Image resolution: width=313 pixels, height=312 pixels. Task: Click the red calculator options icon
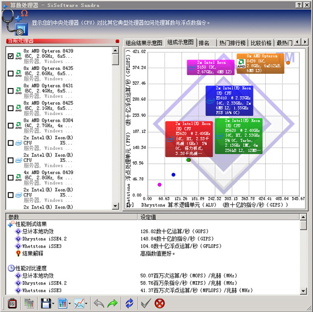tap(12, 303)
